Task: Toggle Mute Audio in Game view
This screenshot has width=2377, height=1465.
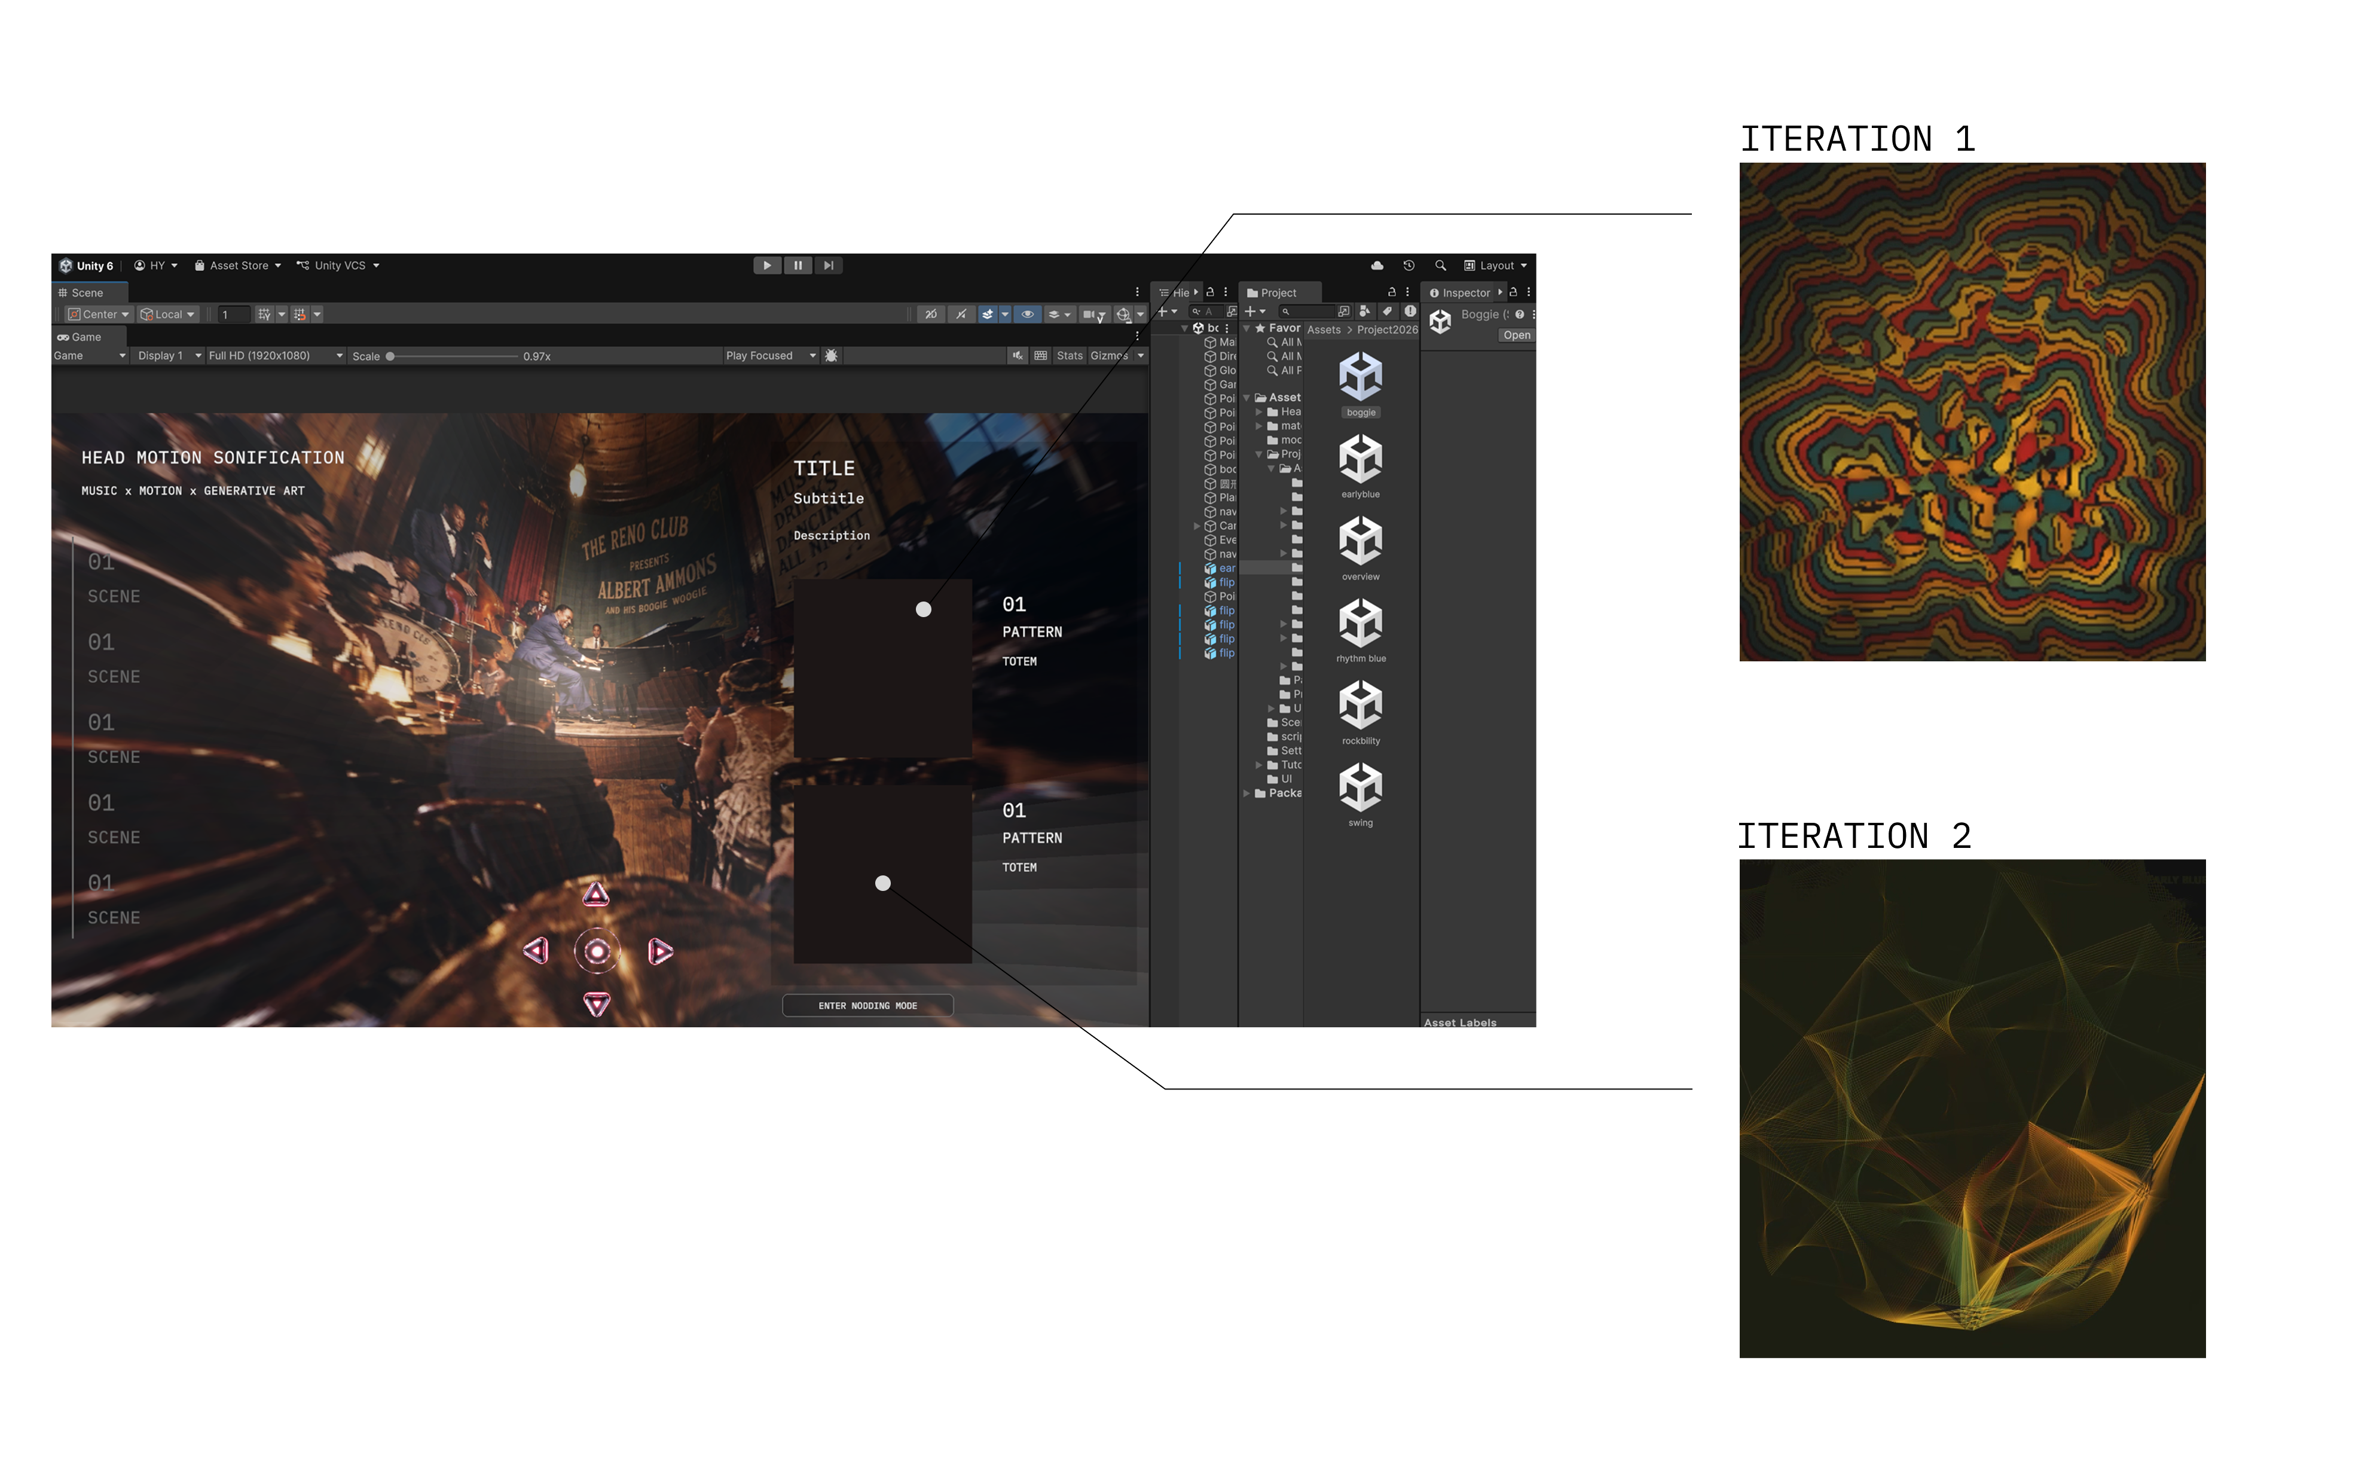Action: pos(1017,356)
